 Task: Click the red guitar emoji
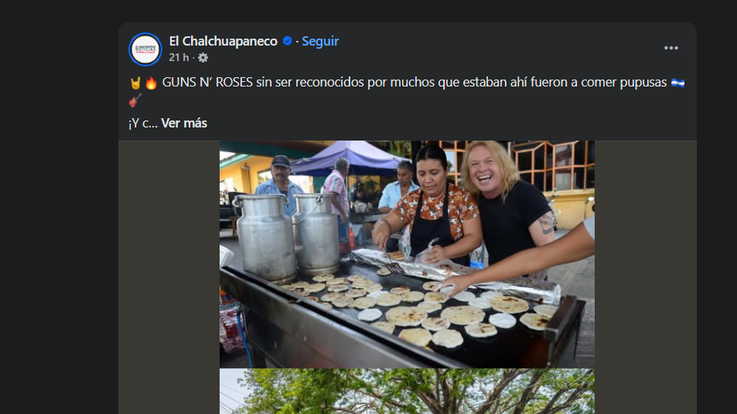pos(135,100)
